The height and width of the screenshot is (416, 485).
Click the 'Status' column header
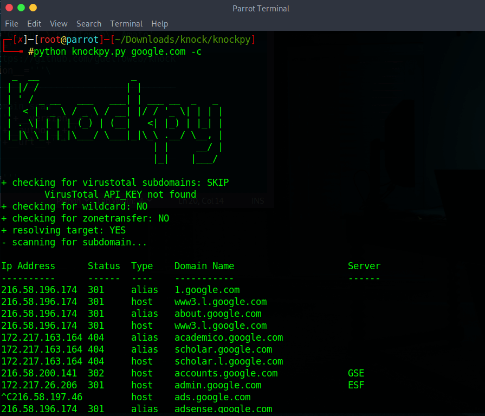[x=104, y=266]
